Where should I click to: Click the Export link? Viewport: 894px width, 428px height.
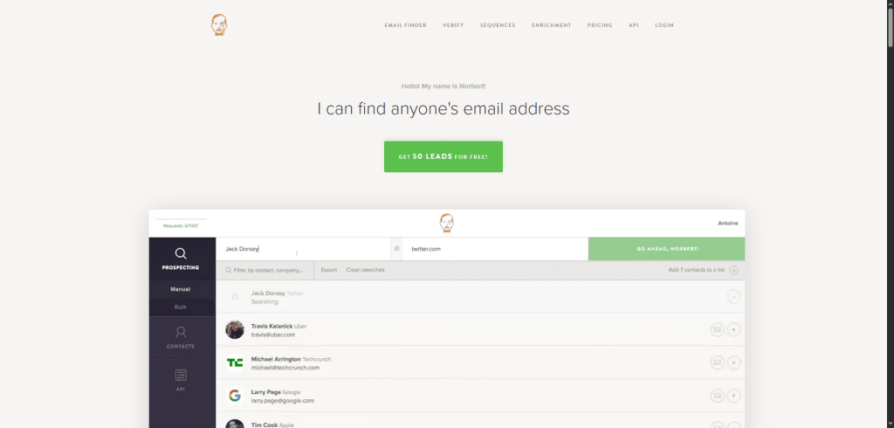click(x=329, y=270)
